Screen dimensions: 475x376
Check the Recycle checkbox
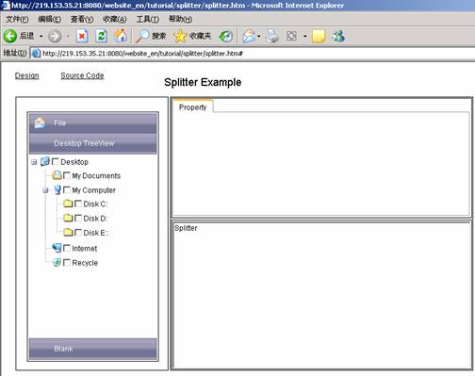click(67, 263)
